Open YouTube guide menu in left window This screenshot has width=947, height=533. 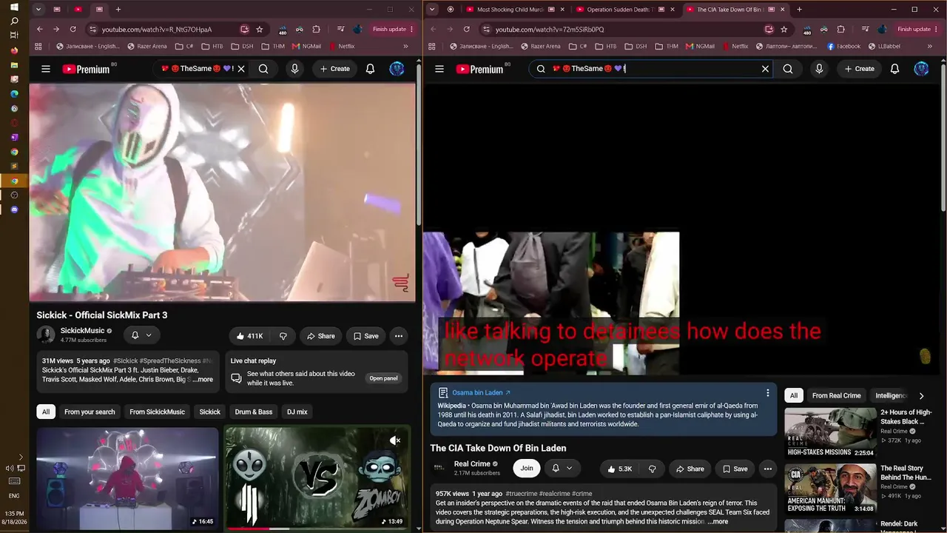point(46,69)
